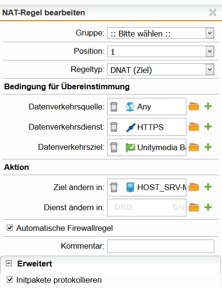Open the Position dropdown
This screenshot has width=222, height=288.
(160, 51)
